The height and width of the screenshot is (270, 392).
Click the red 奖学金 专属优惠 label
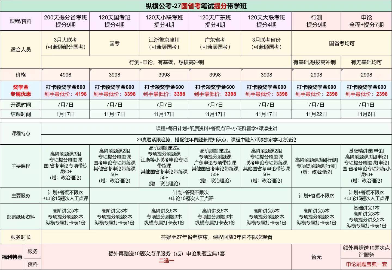click(21, 90)
